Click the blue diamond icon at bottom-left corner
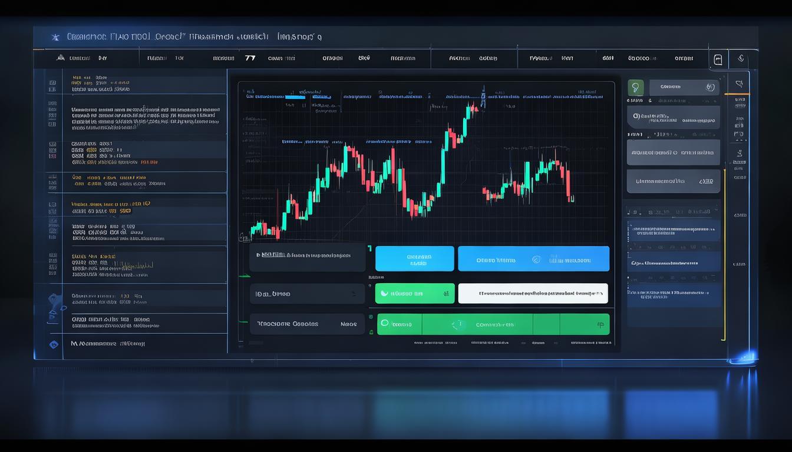 click(x=54, y=344)
